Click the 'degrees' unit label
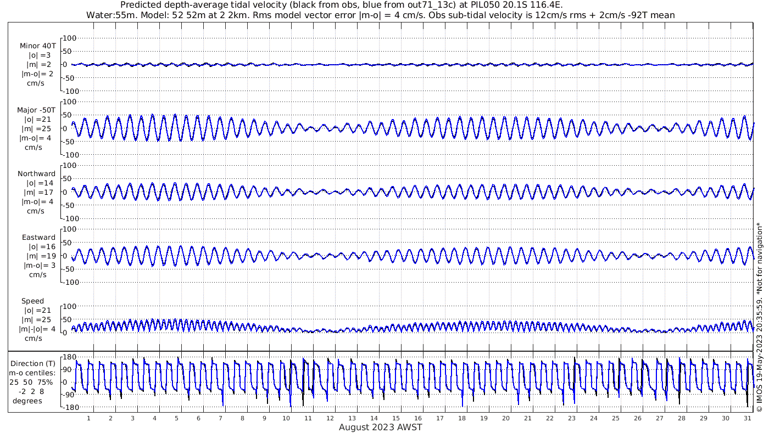The height and width of the screenshot is (439, 769). pyautogui.click(x=27, y=401)
